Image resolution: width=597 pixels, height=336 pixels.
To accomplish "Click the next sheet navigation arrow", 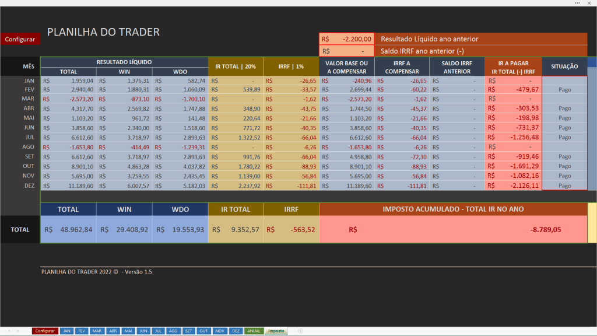I will 17,331.
